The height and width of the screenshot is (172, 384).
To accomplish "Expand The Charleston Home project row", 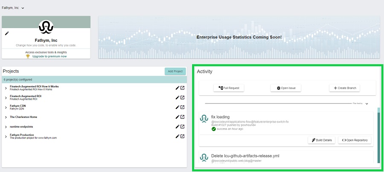I will pyautogui.click(x=6, y=117).
